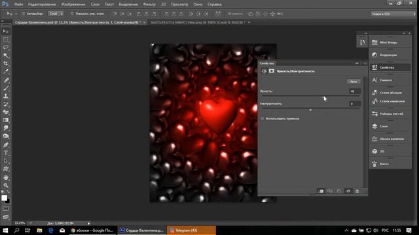The image size is (419, 235).
Task: Toggle clip to layer button in Properties
Action: tap(321, 191)
